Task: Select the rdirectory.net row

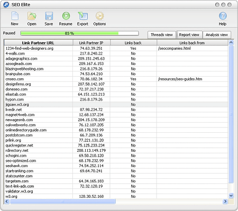Action: pyautogui.click(x=116, y=151)
